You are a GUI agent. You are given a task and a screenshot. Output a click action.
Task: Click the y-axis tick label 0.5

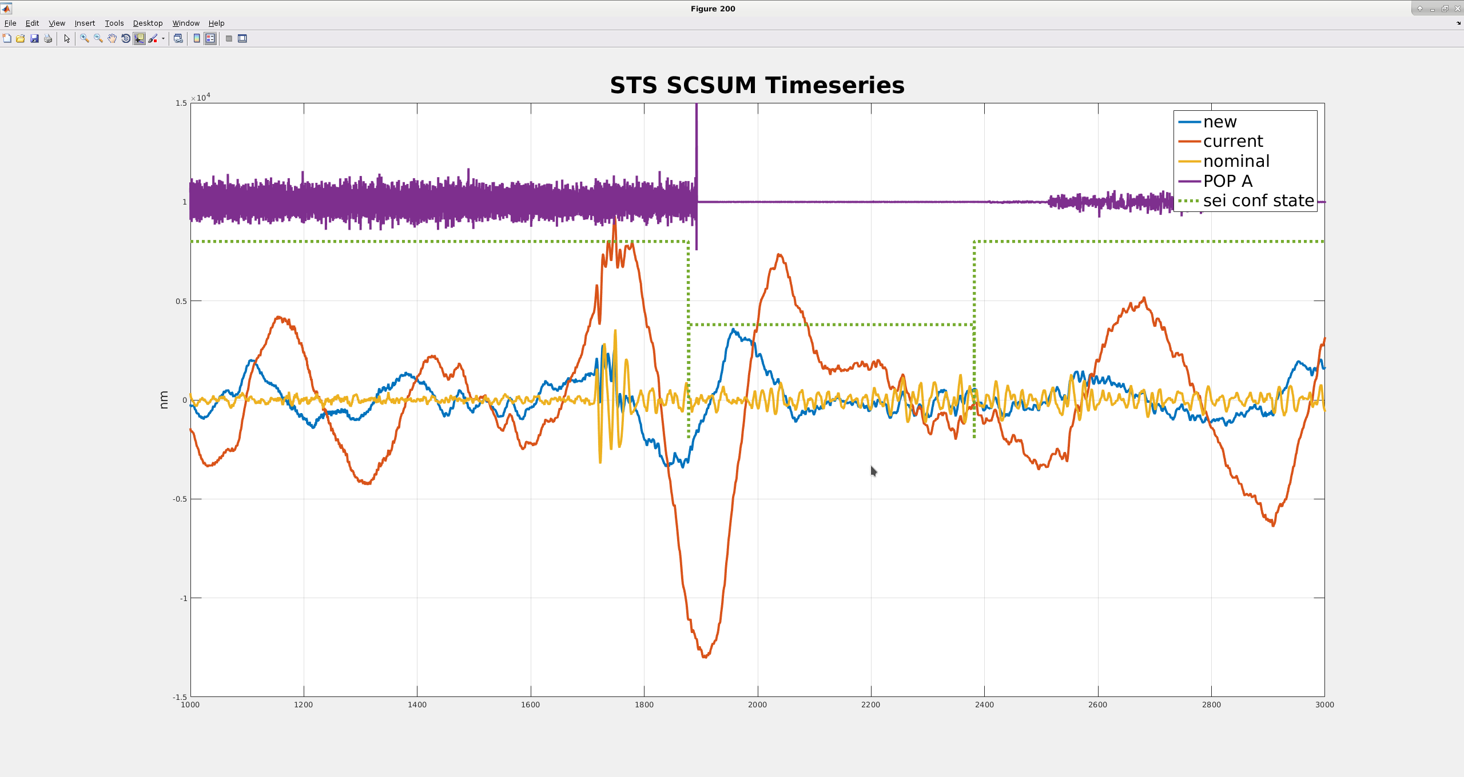pyautogui.click(x=181, y=301)
